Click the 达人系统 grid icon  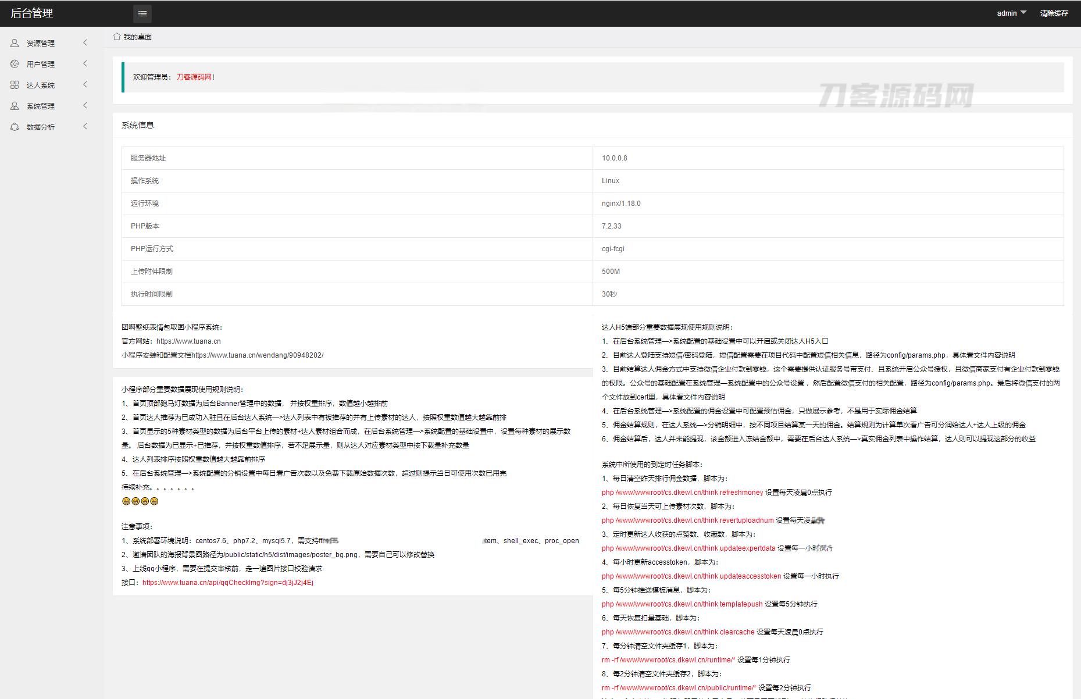[15, 85]
